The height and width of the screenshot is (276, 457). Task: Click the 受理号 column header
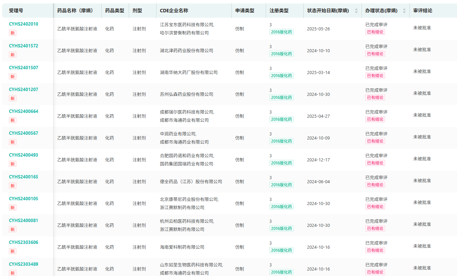pyautogui.click(x=16, y=11)
